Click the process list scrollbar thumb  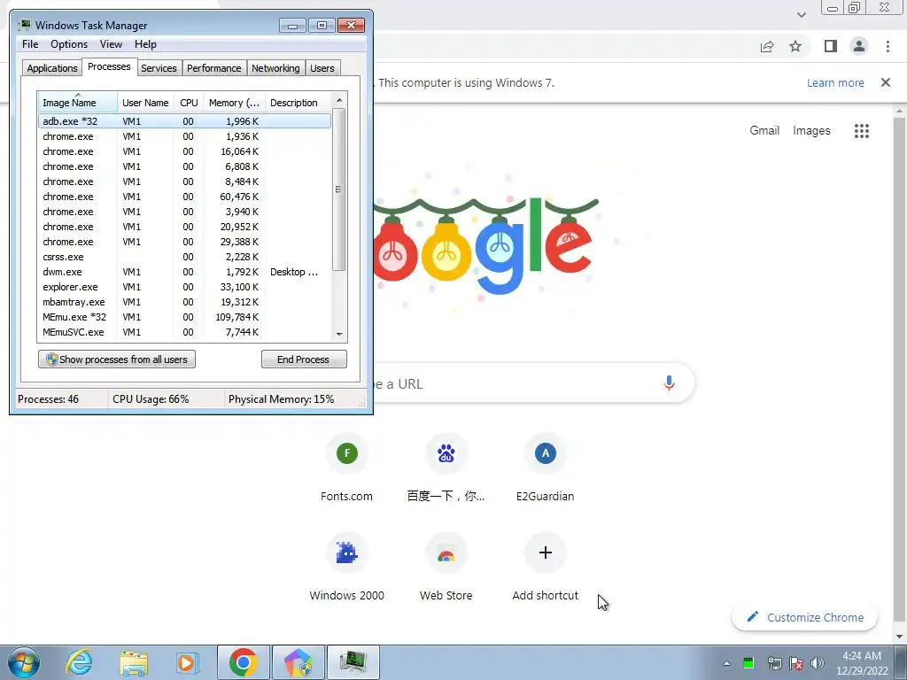(x=339, y=189)
